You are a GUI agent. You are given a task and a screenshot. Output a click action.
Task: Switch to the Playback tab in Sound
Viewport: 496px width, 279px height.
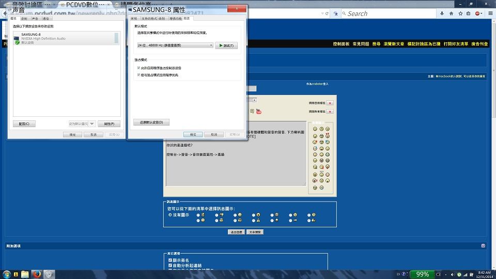[13, 19]
